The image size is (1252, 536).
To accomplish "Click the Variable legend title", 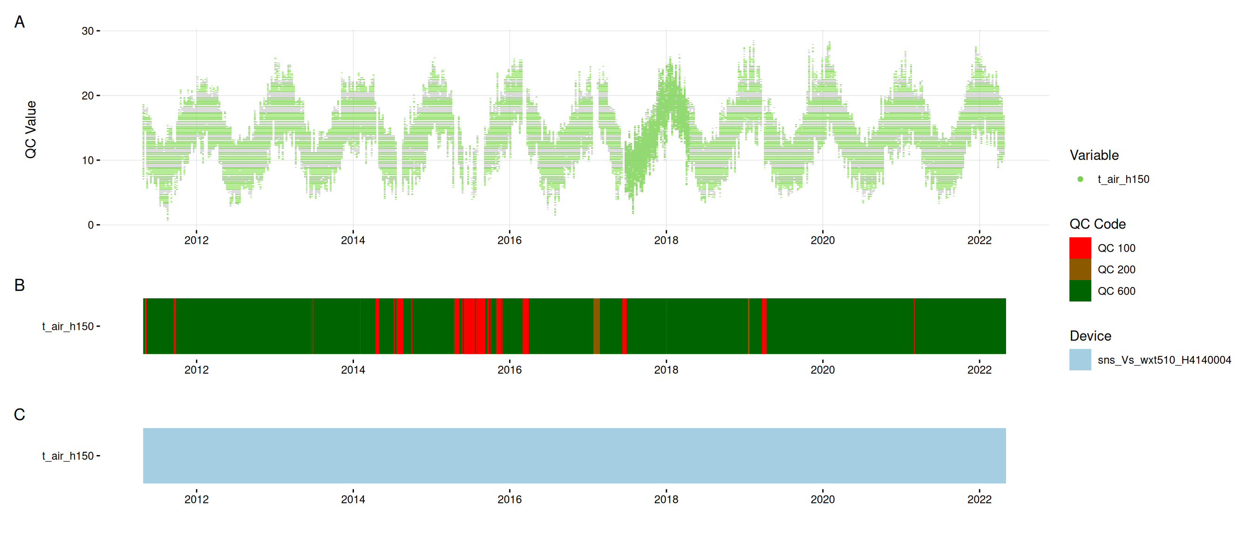I will tap(1094, 155).
